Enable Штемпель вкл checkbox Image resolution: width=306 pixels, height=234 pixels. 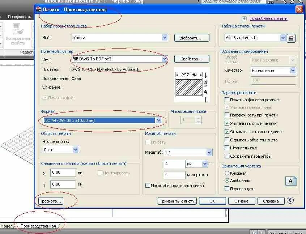227,148
